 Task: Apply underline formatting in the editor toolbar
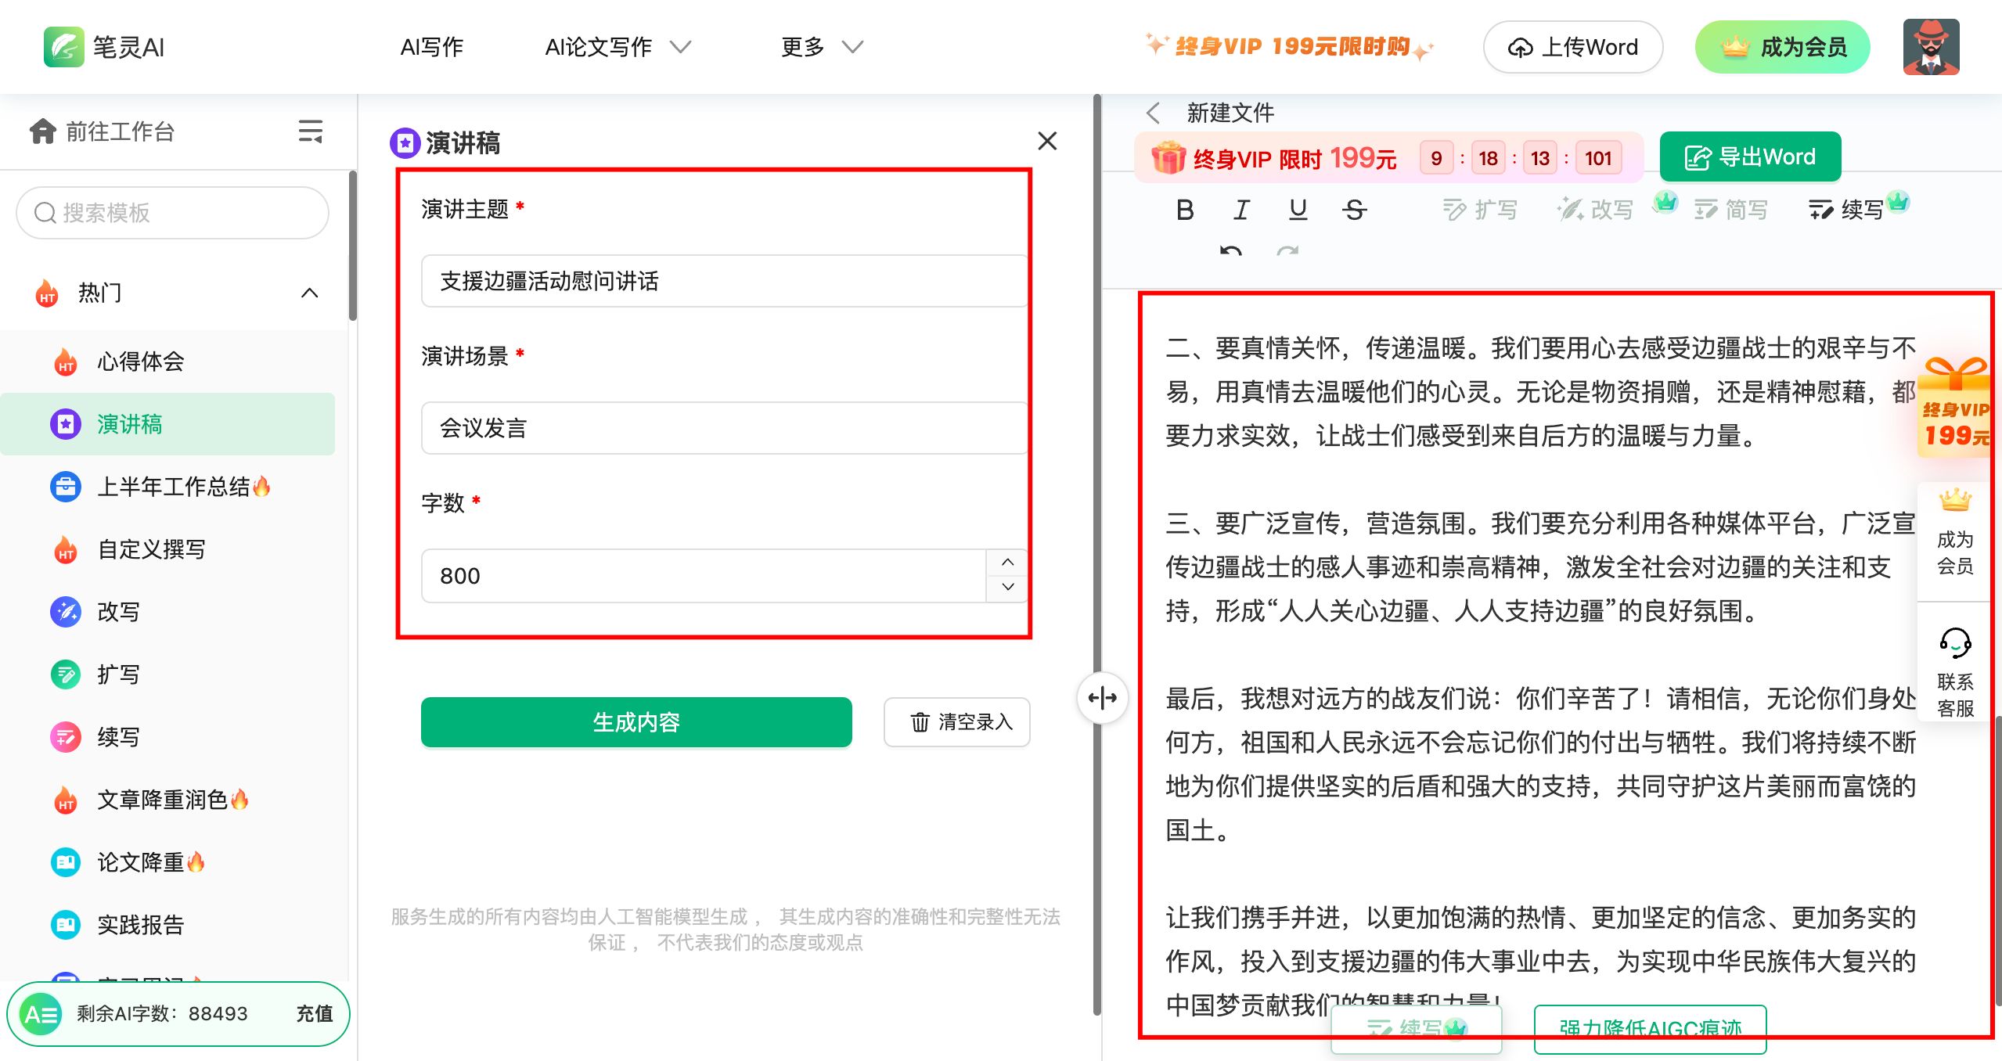tap(1298, 210)
